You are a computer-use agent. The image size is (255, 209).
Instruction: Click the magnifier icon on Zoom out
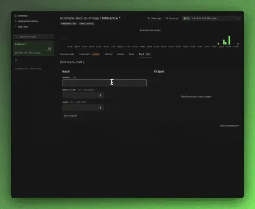pyautogui.click(x=167, y=18)
